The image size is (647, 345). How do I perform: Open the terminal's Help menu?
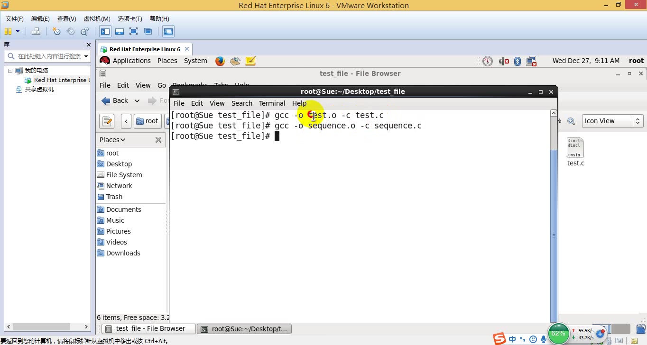299,103
